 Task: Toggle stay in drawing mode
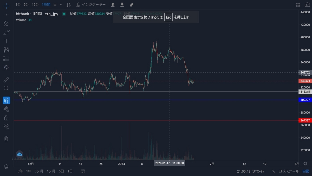click(6, 109)
